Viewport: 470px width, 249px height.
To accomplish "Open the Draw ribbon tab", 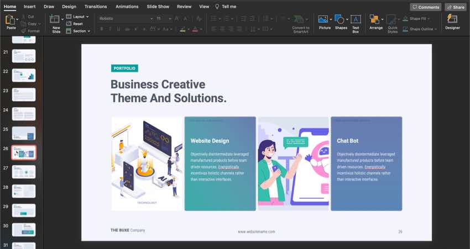I will click(x=49, y=6).
